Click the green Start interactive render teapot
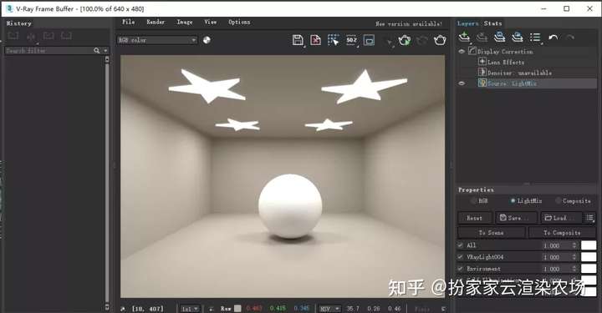Viewport: 602px width, 313px height. click(405, 40)
